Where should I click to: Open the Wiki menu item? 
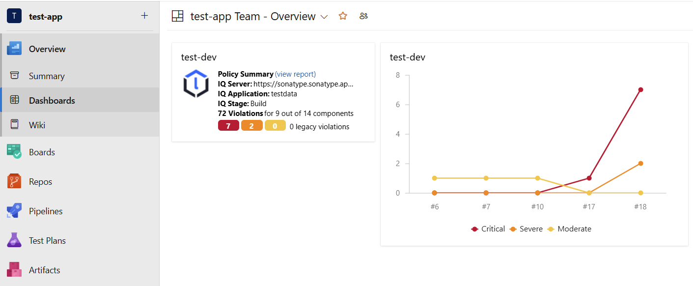click(x=37, y=125)
